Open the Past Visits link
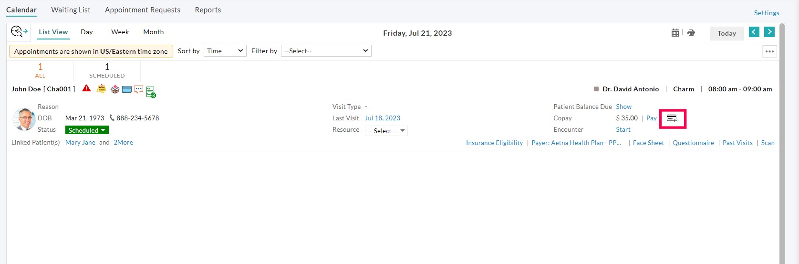Image resolution: width=799 pixels, height=264 pixels. pyautogui.click(x=737, y=143)
